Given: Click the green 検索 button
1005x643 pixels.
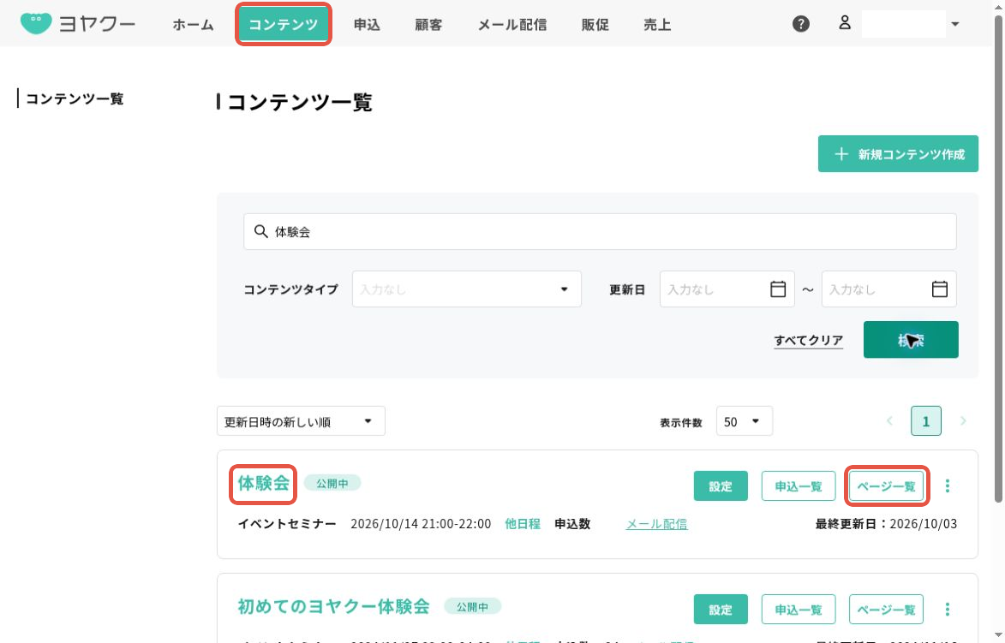Looking at the screenshot, I should [911, 339].
